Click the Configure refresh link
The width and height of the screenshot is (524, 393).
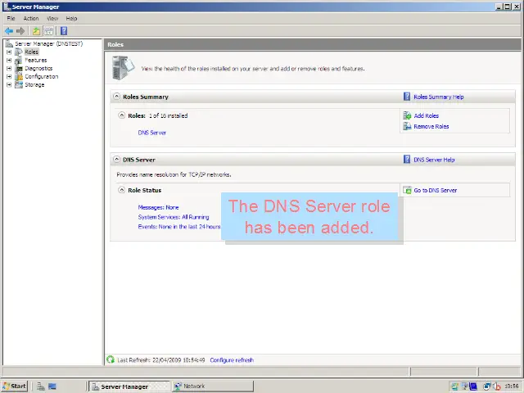click(x=232, y=360)
